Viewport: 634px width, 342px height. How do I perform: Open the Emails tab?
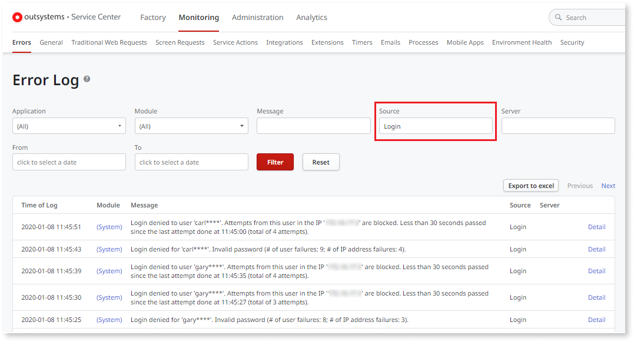tap(390, 42)
